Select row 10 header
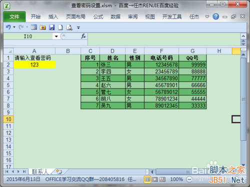 pyautogui.click(x=8, y=119)
